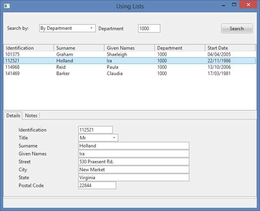Viewport: 260px width, 211px height.
Task: Open the Search by dropdown
Action: pos(67,28)
